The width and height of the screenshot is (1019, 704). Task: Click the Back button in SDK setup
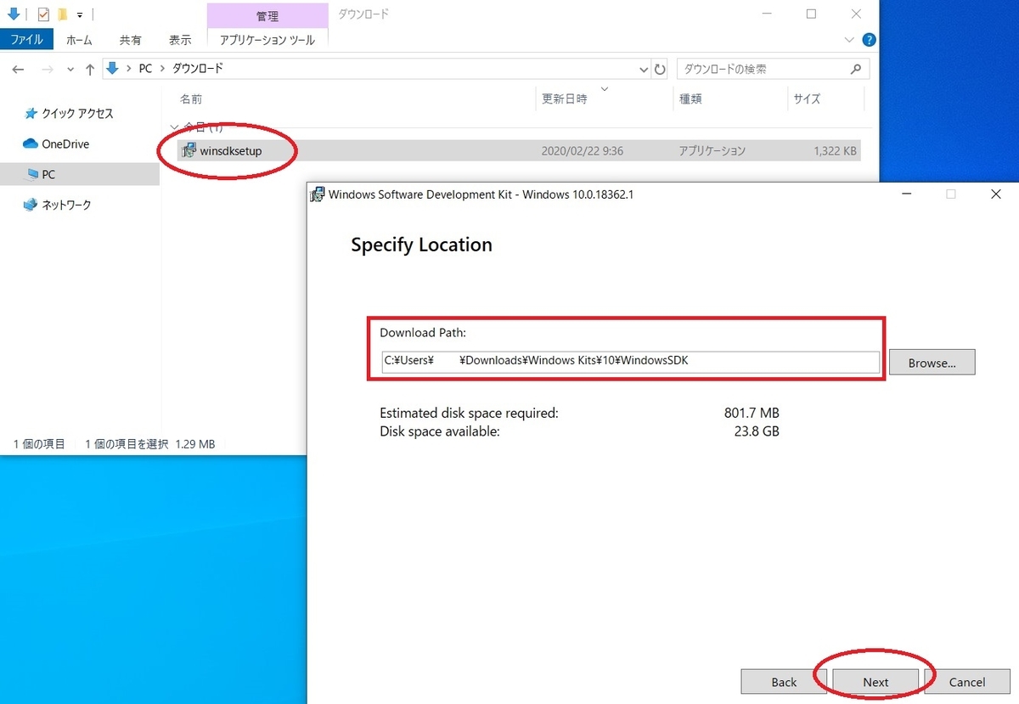click(x=784, y=682)
